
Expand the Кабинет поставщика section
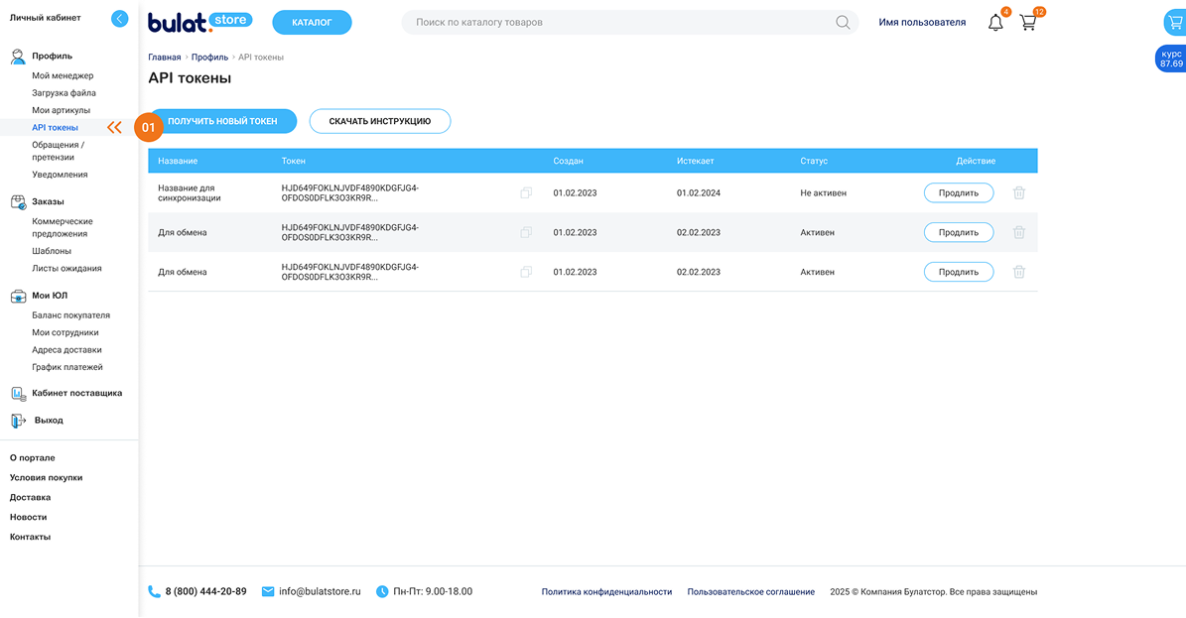tap(76, 394)
